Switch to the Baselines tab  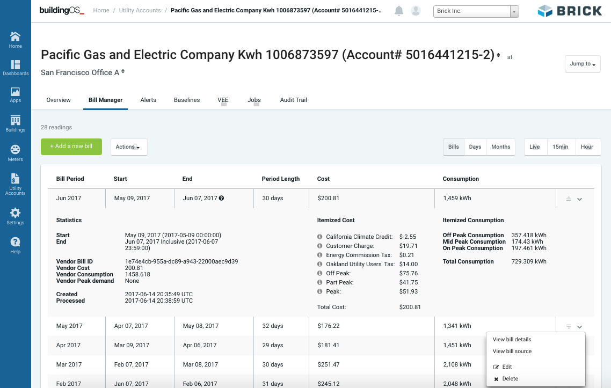pos(187,100)
